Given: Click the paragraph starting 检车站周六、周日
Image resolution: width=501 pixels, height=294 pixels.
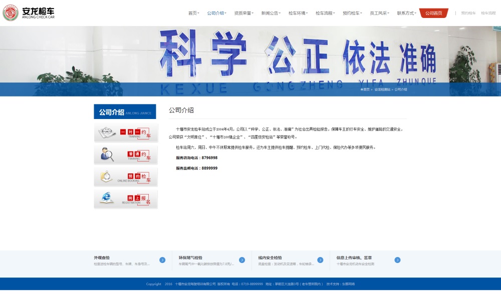Looking at the screenshot, I should click(276, 147).
